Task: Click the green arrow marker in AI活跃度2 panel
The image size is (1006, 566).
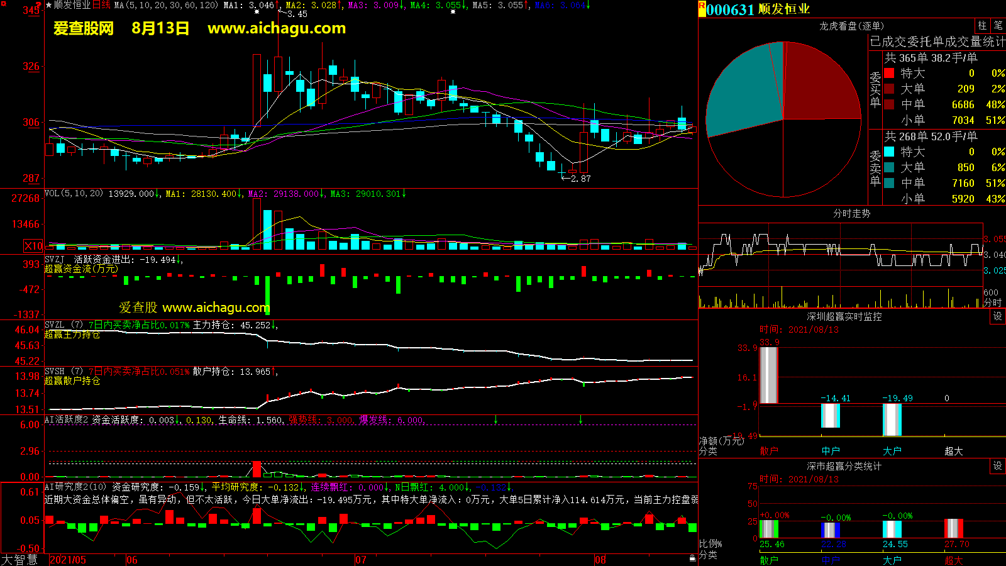Action: click(x=496, y=419)
